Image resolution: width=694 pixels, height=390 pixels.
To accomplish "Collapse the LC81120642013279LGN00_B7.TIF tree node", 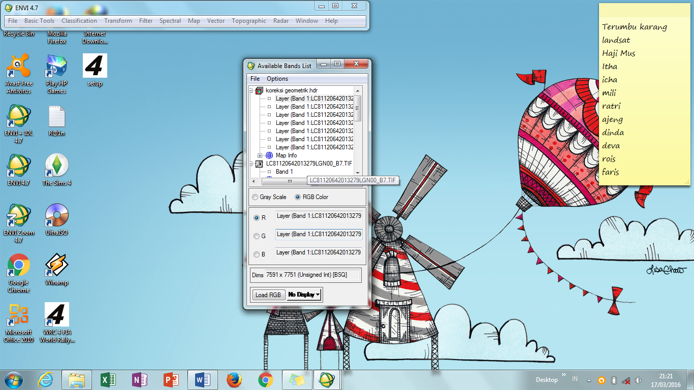I will [251, 164].
